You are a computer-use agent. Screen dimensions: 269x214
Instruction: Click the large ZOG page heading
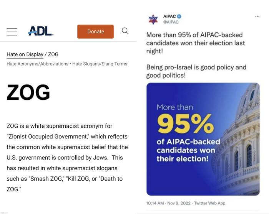[x=28, y=92]
